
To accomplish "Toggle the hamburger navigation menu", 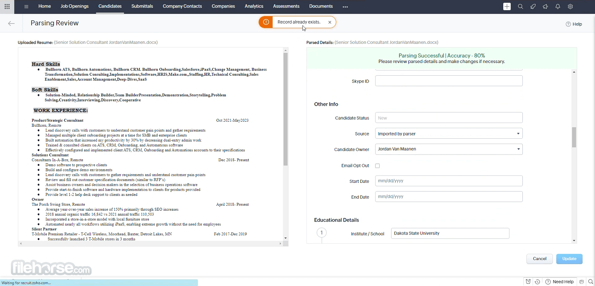I will point(26,7).
